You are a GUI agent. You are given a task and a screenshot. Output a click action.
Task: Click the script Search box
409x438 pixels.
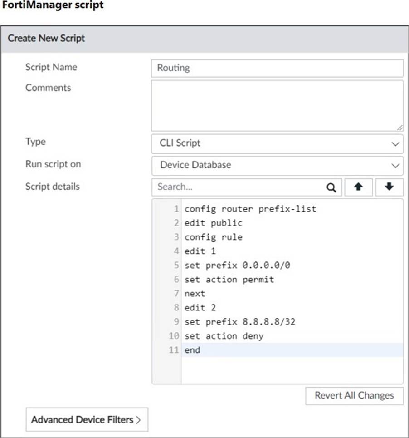click(x=247, y=187)
